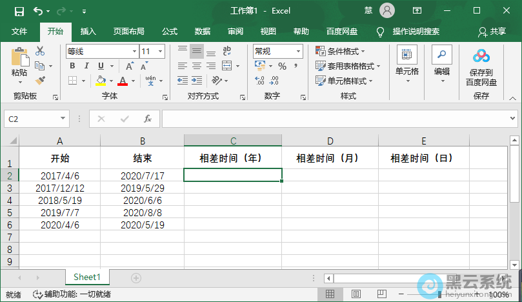
Task: Expand the number format 常规 dropdown
Action: coord(298,51)
